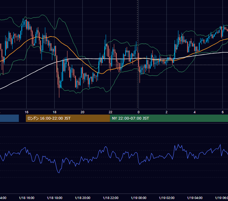Viewport: 228px width, 201px height.
Task: Click the 16 hour label on the upper axis
Action: (x=26, y=112)
